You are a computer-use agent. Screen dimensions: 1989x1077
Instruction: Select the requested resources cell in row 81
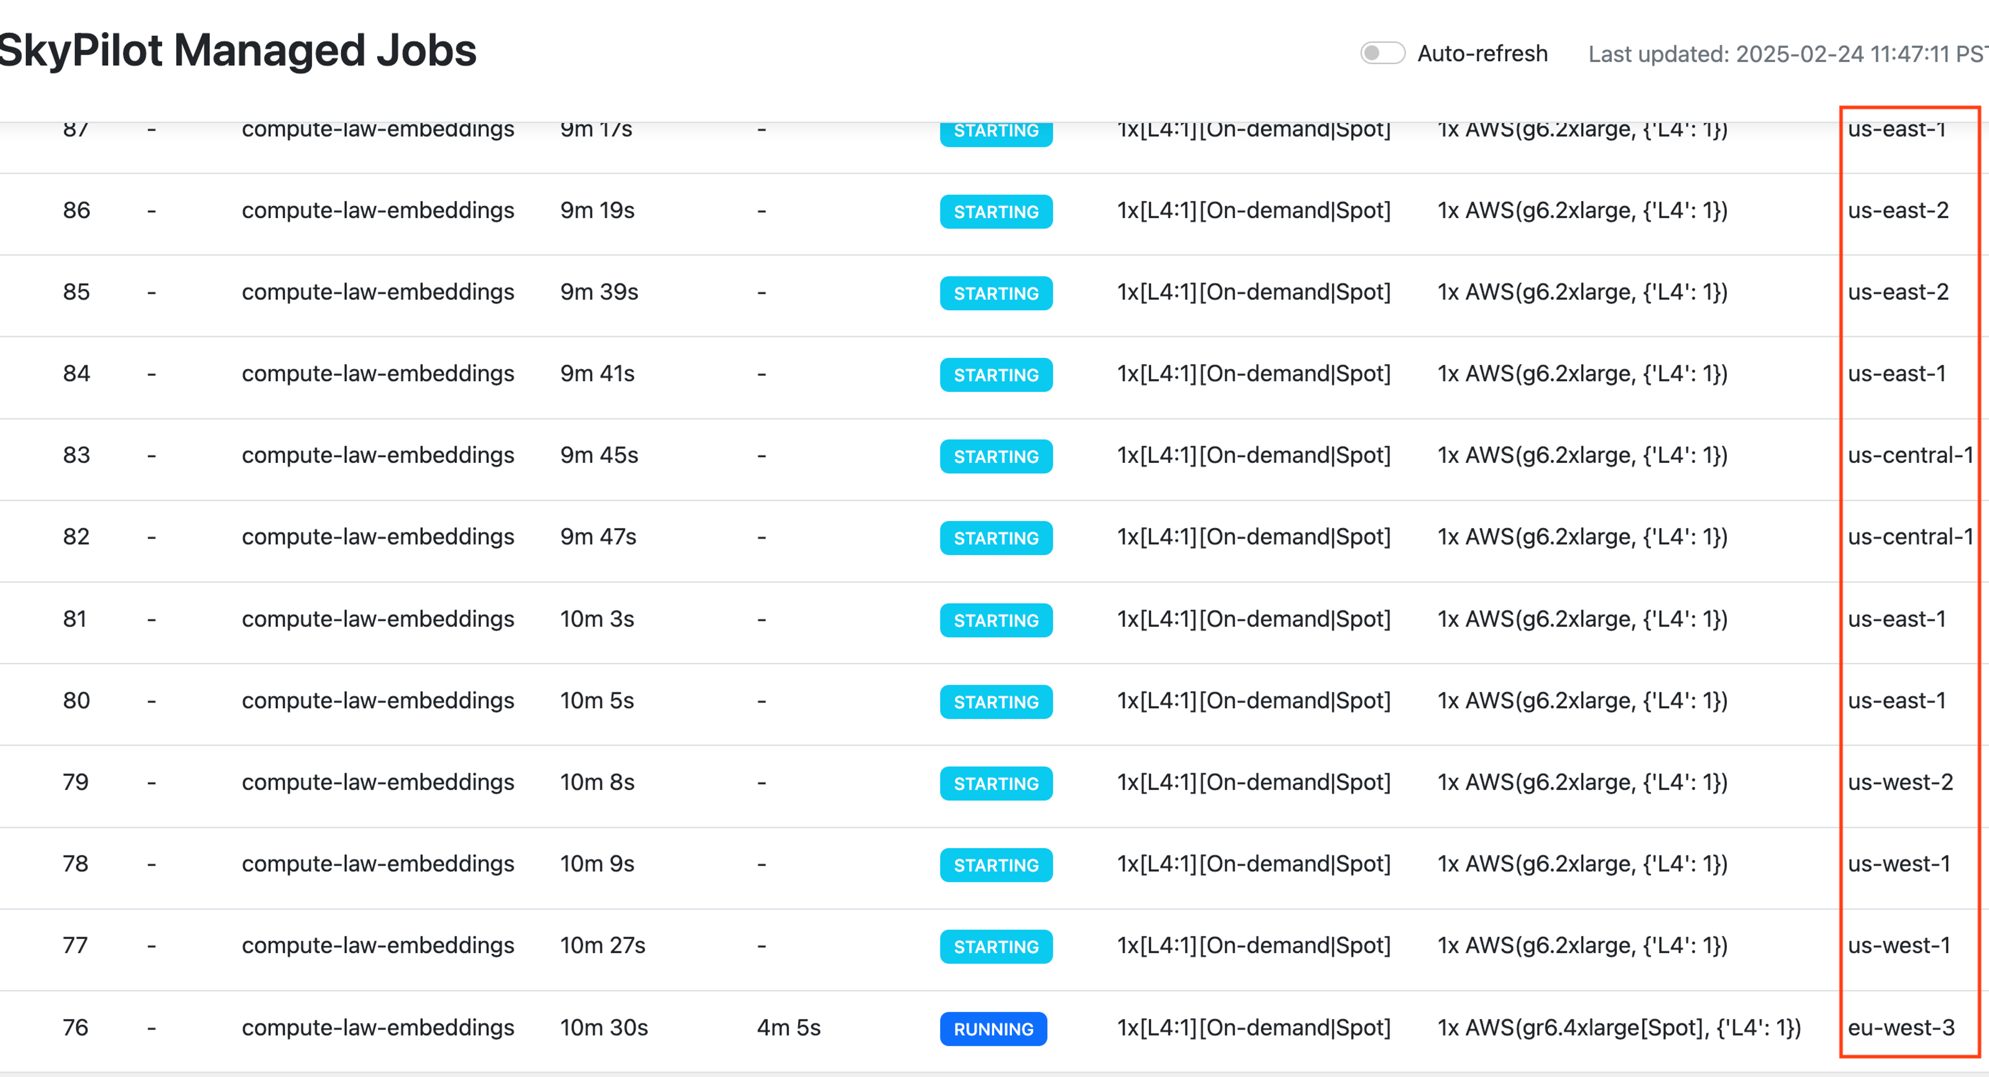pos(1254,619)
